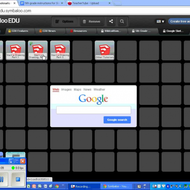Viewport: 190px width, 190px height.
Task: Switch to TeacherTube - Upload browser tab
Action: click(89, 3)
